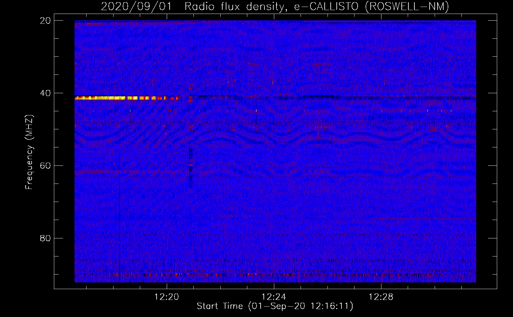This screenshot has height=317, width=513.
Task: Click the 20 frequency tick label
Action: coord(45,21)
